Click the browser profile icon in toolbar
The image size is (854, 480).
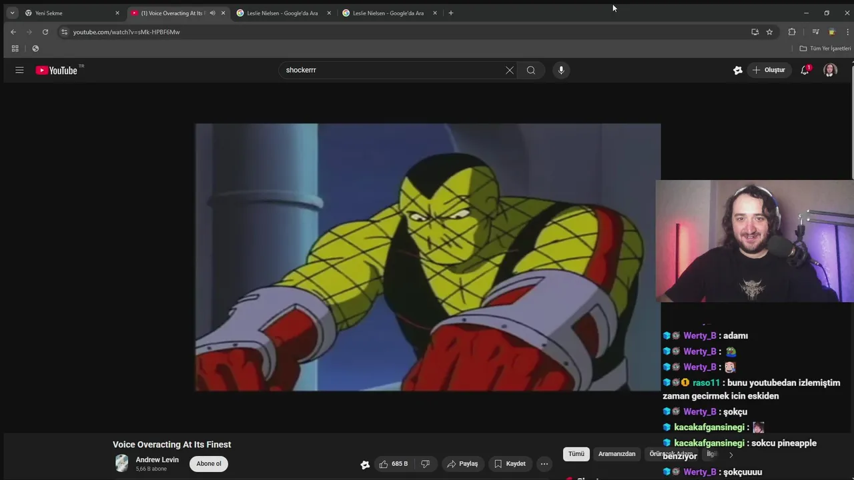[x=832, y=32]
